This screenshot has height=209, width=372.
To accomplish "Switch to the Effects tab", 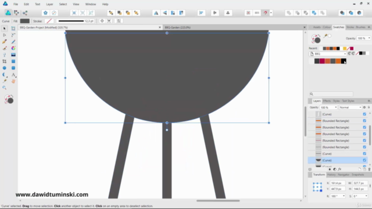I will pyautogui.click(x=327, y=101).
